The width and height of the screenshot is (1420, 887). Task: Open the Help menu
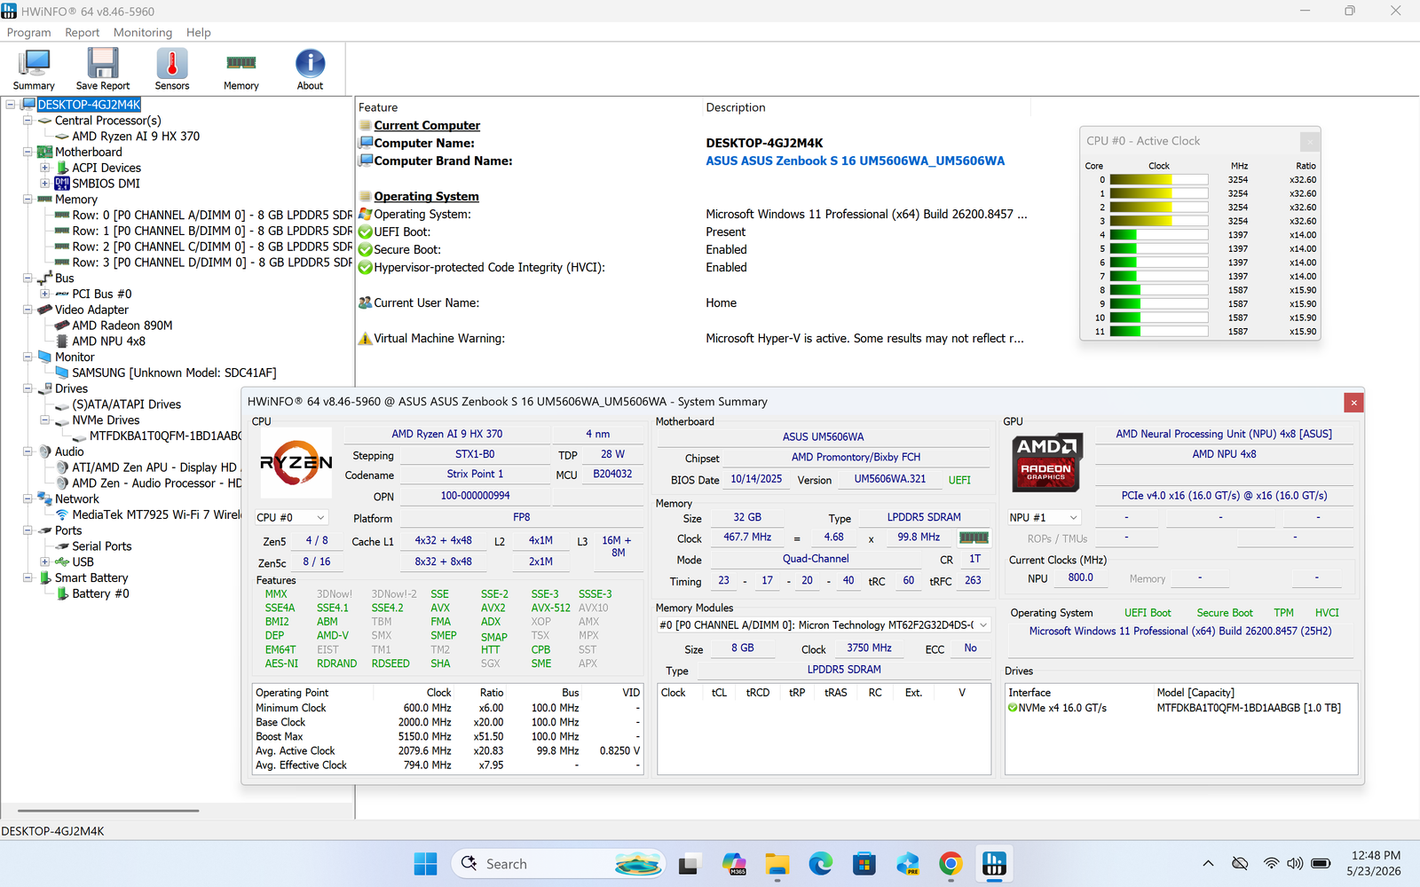coord(199,33)
